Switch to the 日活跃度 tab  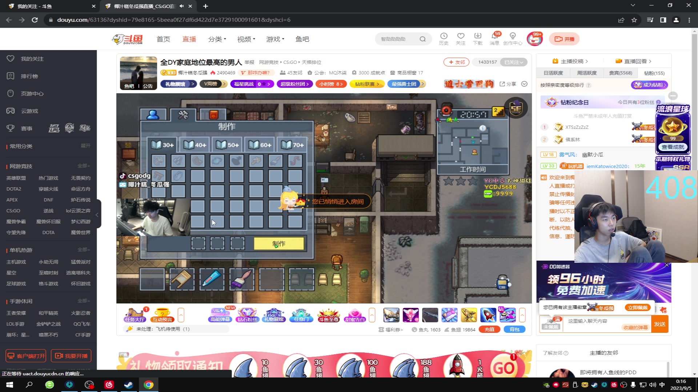553,73
